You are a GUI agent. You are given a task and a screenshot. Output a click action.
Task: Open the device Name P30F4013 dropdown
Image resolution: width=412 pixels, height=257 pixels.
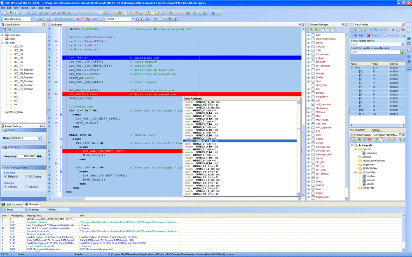[x=40, y=138]
